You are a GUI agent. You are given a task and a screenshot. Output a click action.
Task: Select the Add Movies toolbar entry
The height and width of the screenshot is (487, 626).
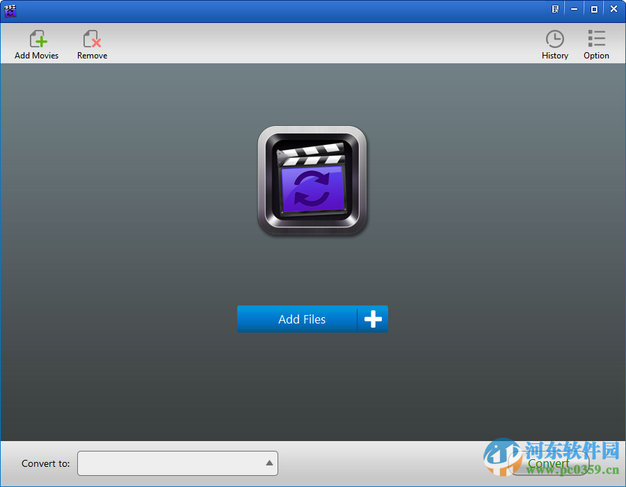(x=36, y=43)
